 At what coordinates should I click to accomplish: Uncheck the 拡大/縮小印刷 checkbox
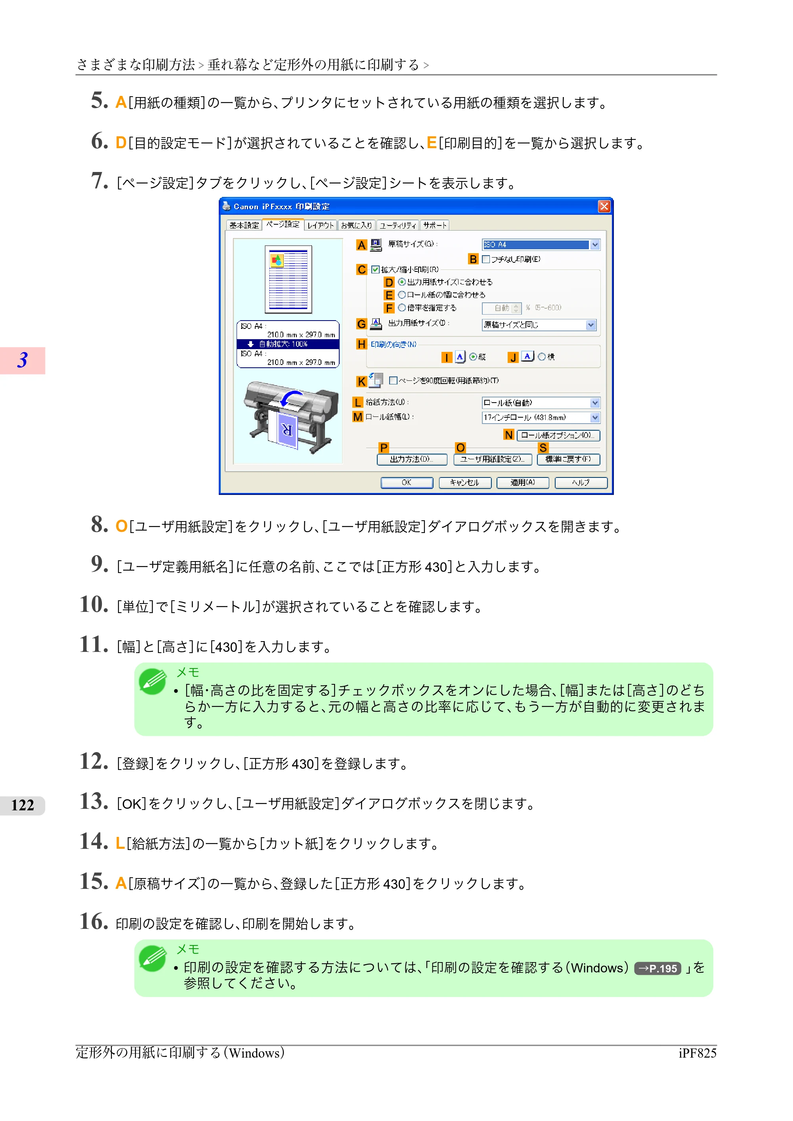(x=375, y=269)
